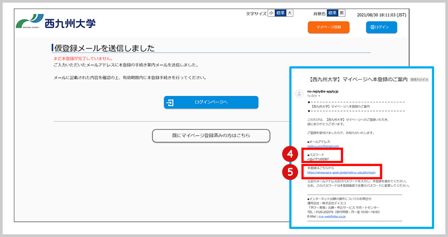Click the login arrow icon in ログインページへ button
This screenshot has height=237, width=448.
click(x=170, y=102)
